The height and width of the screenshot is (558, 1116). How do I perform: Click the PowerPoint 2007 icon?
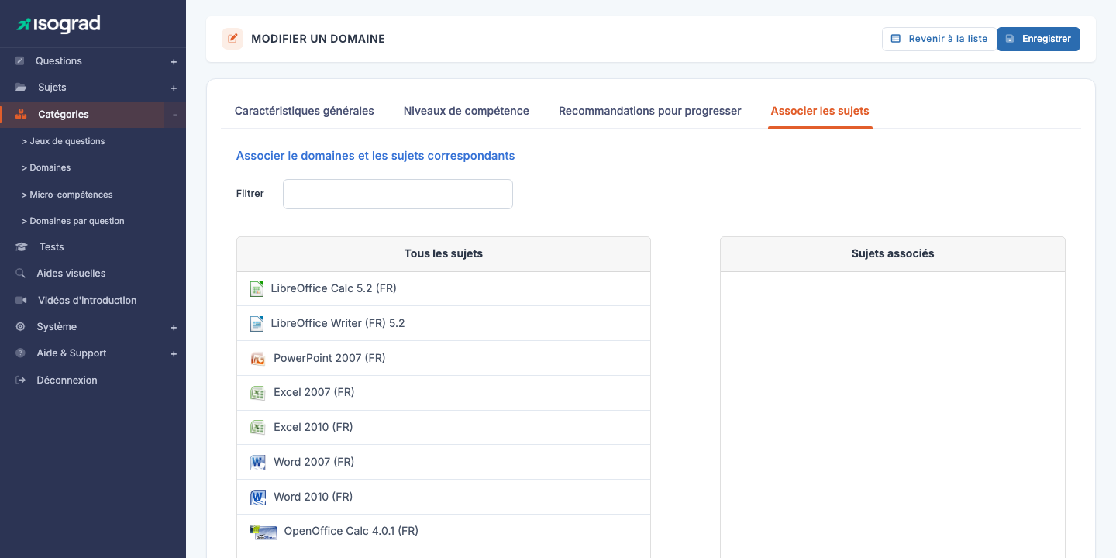pyautogui.click(x=258, y=359)
